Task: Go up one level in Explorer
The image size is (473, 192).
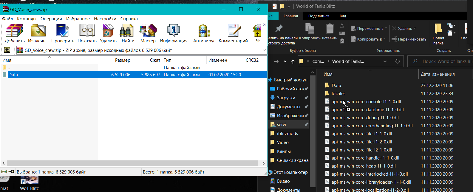Action: [293, 61]
